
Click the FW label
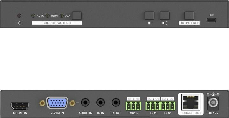pos(212,15)
